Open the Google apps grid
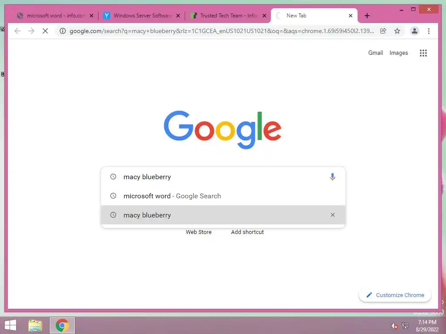446x334 pixels. pos(423,53)
